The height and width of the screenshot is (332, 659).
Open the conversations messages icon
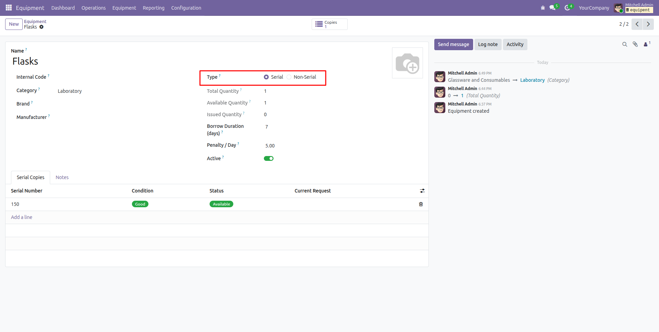pos(552,8)
